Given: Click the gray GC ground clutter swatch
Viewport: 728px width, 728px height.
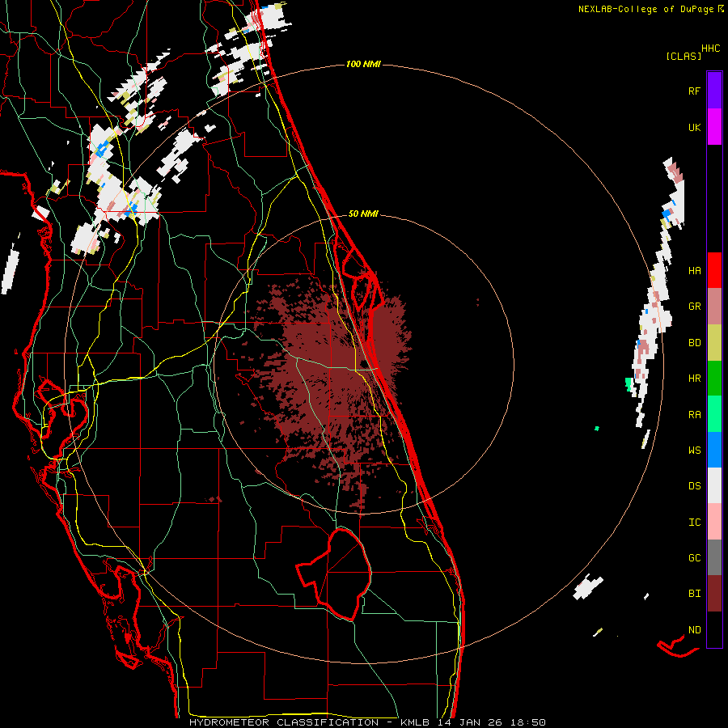Looking at the screenshot, I should point(714,557).
